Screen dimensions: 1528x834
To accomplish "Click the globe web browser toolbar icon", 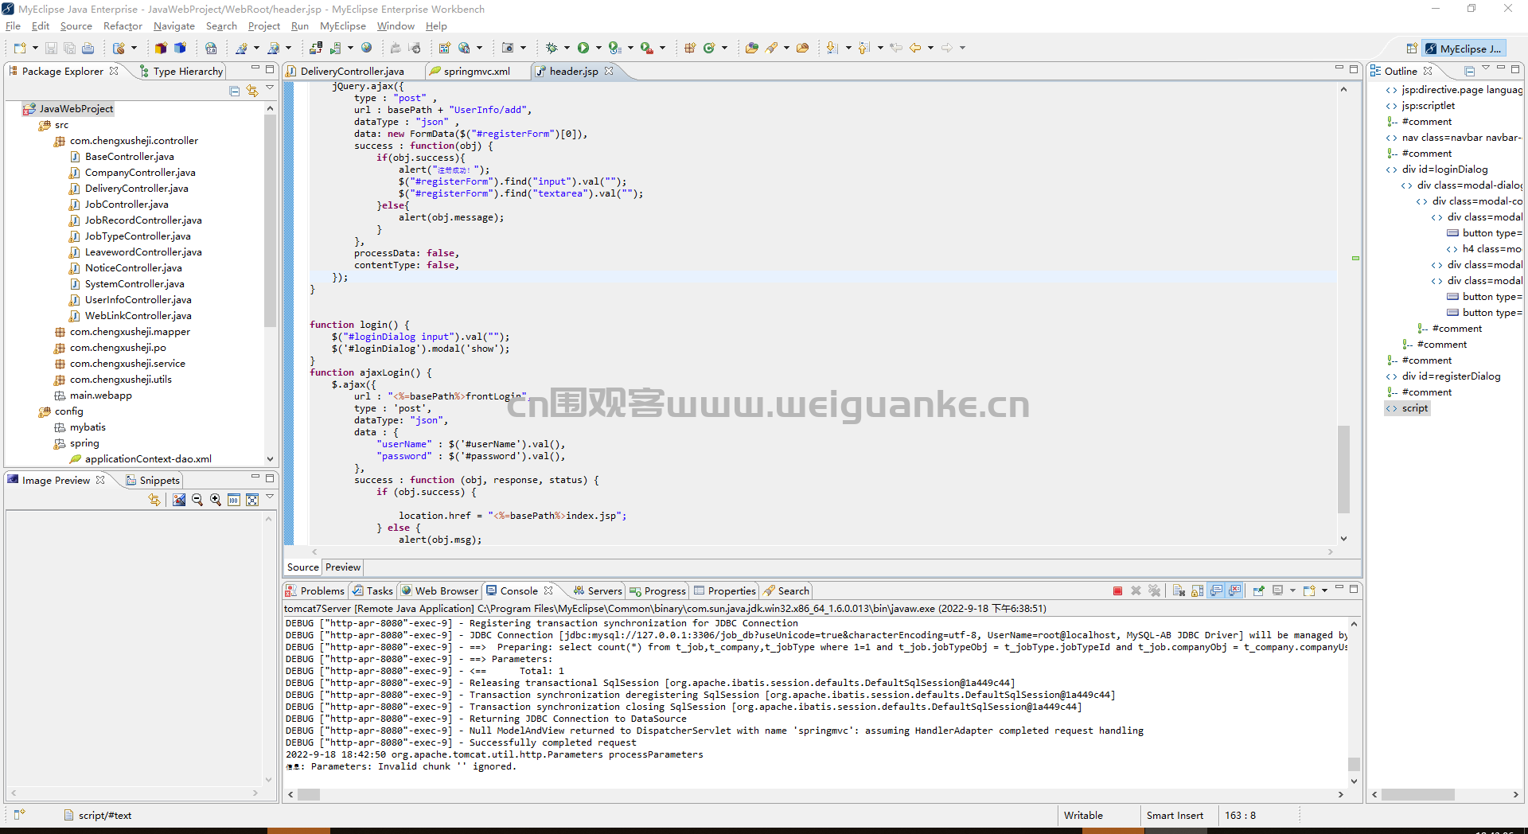I will pos(366,48).
